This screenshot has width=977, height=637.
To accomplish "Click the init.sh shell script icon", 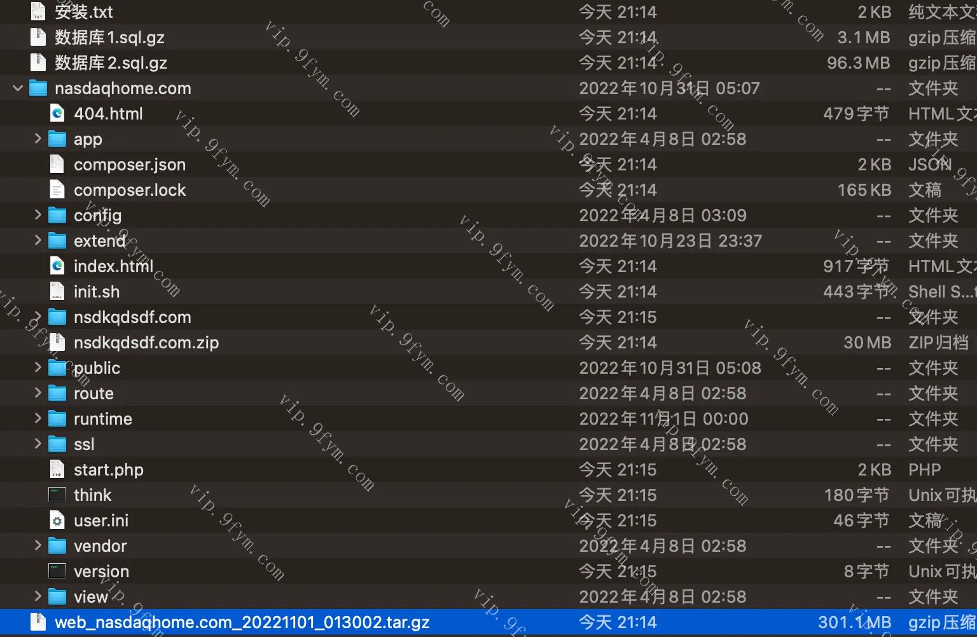I will (57, 292).
